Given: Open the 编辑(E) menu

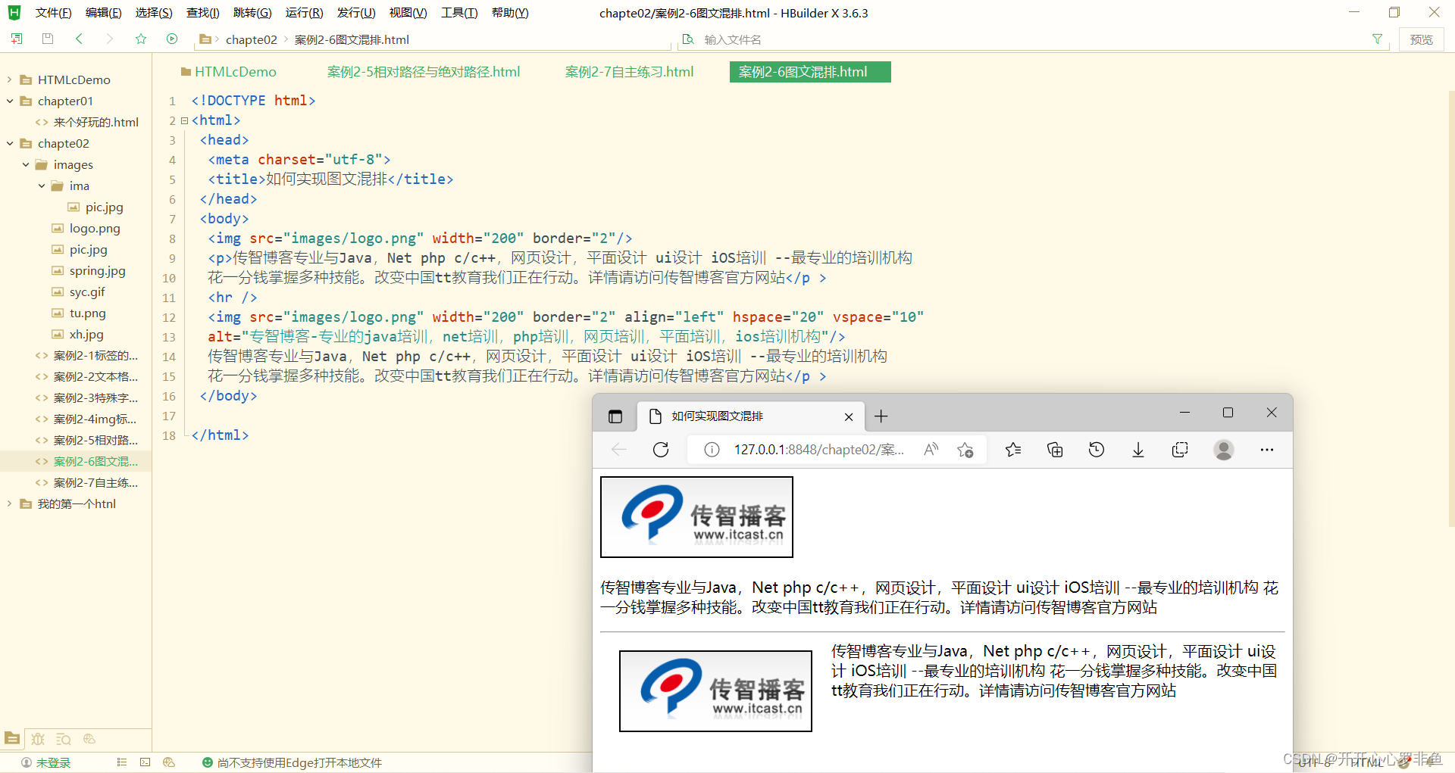Looking at the screenshot, I should pyautogui.click(x=104, y=13).
